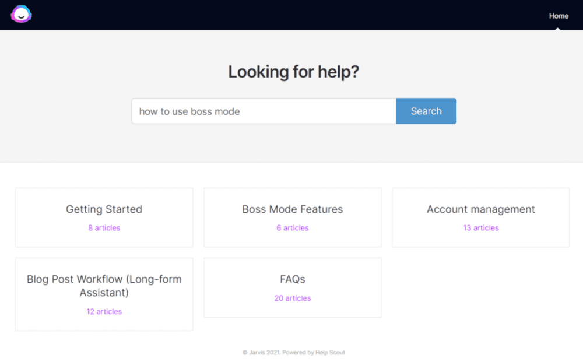This screenshot has width=583, height=362.
Task: Focus the help search input field
Action: coord(264,111)
